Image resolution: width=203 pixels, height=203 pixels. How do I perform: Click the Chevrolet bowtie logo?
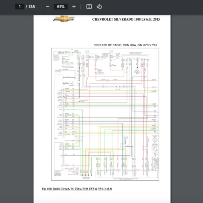pyautogui.click(x=64, y=19)
